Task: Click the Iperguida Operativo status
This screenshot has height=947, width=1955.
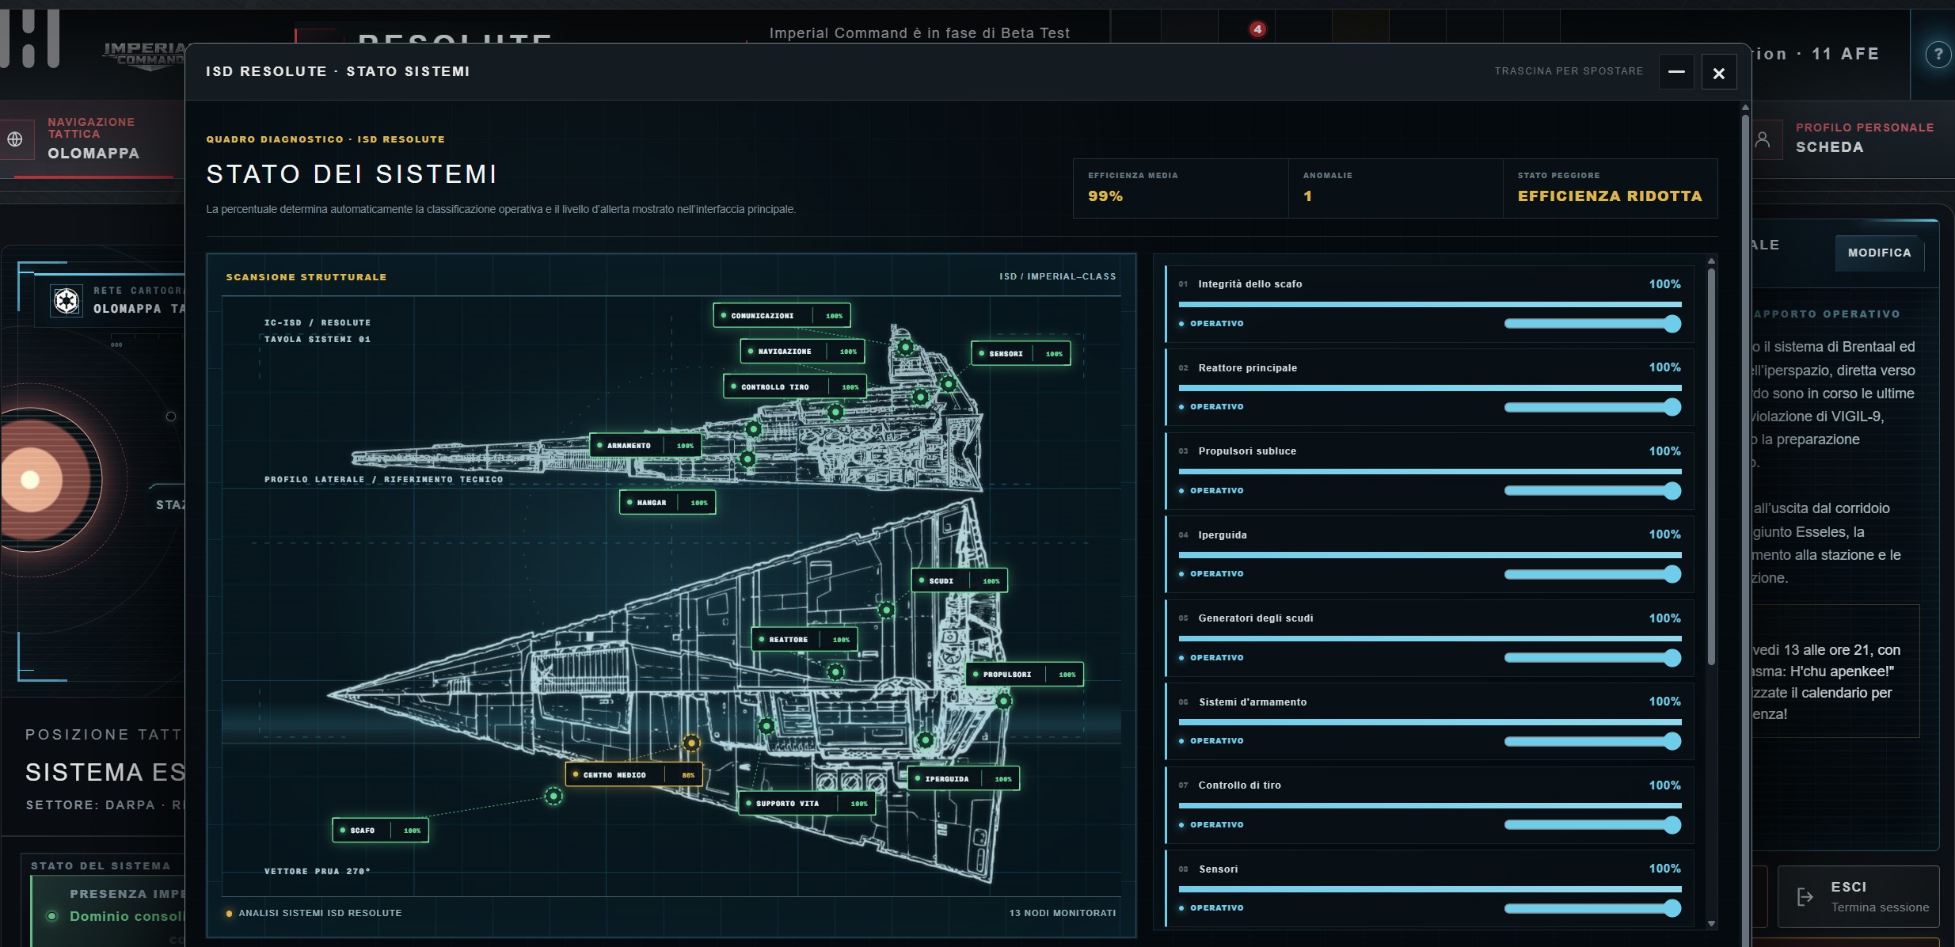Action: click(x=1216, y=574)
